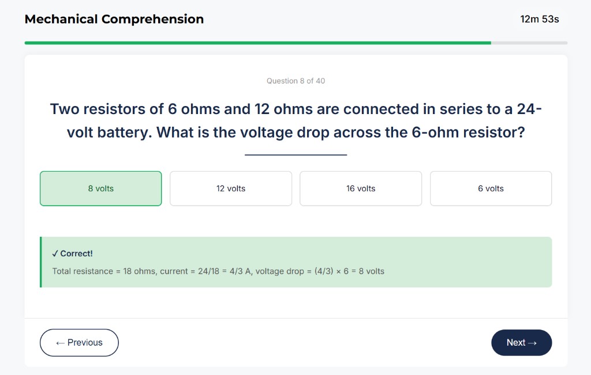The height and width of the screenshot is (375, 591).
Task: Click the green progress bar
Action: pyautogui.click(x=254, y=42)
